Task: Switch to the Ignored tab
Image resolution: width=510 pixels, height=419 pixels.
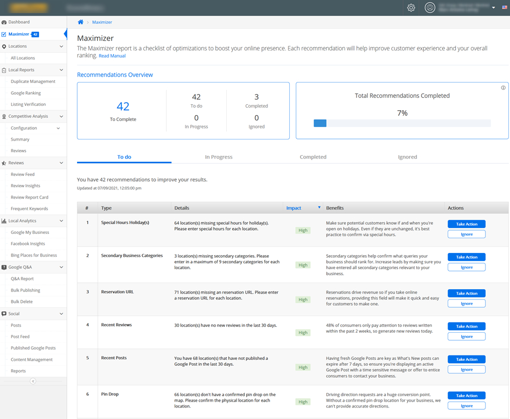Action: (407, 157)
